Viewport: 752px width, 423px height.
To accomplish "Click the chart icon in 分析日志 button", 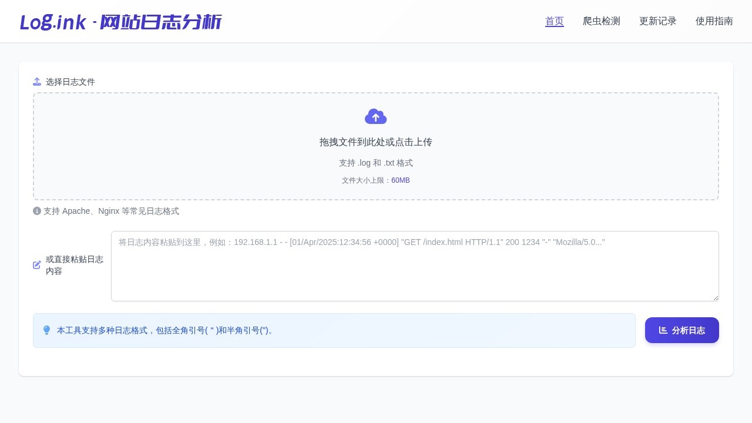I will pyautogui.click(x=663, y=330).
